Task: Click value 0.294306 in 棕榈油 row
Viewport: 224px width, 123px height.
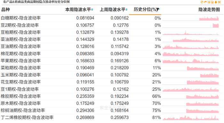Action: [85, 110]
